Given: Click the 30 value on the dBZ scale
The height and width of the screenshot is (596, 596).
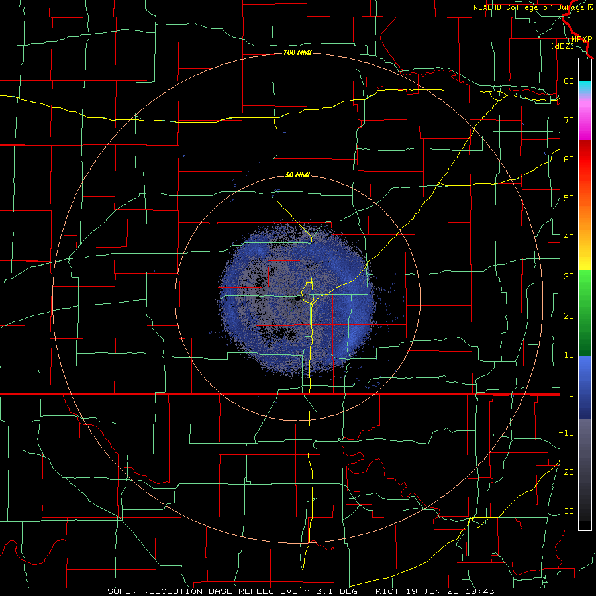Looking at the screenshot, I should point(569,277).
